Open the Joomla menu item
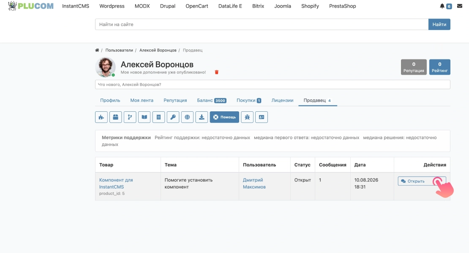This screenshot has height=253, width=469. coord(283,6)
